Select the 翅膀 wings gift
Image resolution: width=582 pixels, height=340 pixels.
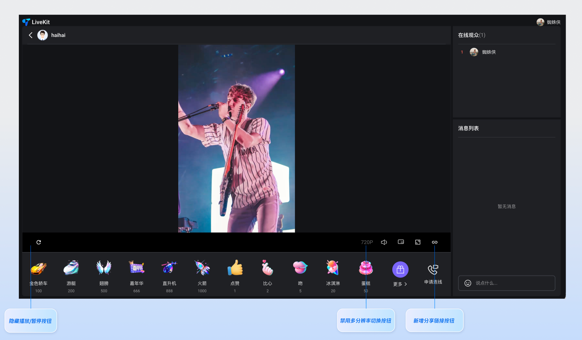click(x=104, y=268)
